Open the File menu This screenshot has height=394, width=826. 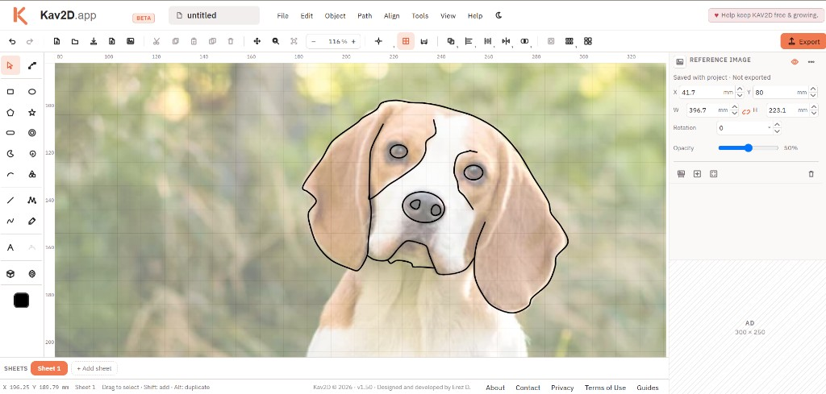(283, 16)
